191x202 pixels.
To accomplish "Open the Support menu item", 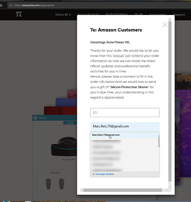I will point(179,15).
